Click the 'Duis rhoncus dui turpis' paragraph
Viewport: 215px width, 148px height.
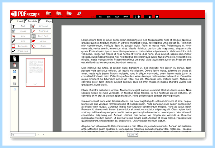coord(136,76)
